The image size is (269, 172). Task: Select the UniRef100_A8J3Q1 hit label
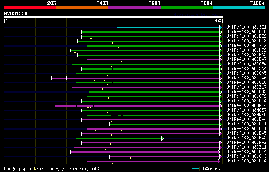pyautogui.click(x=246, y=27)
